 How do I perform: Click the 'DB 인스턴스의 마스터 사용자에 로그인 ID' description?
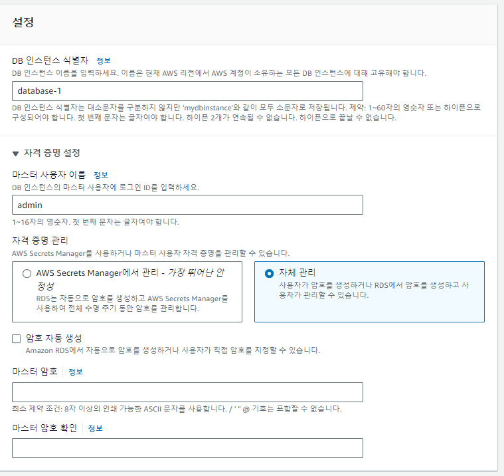click(x=106, y=187)
